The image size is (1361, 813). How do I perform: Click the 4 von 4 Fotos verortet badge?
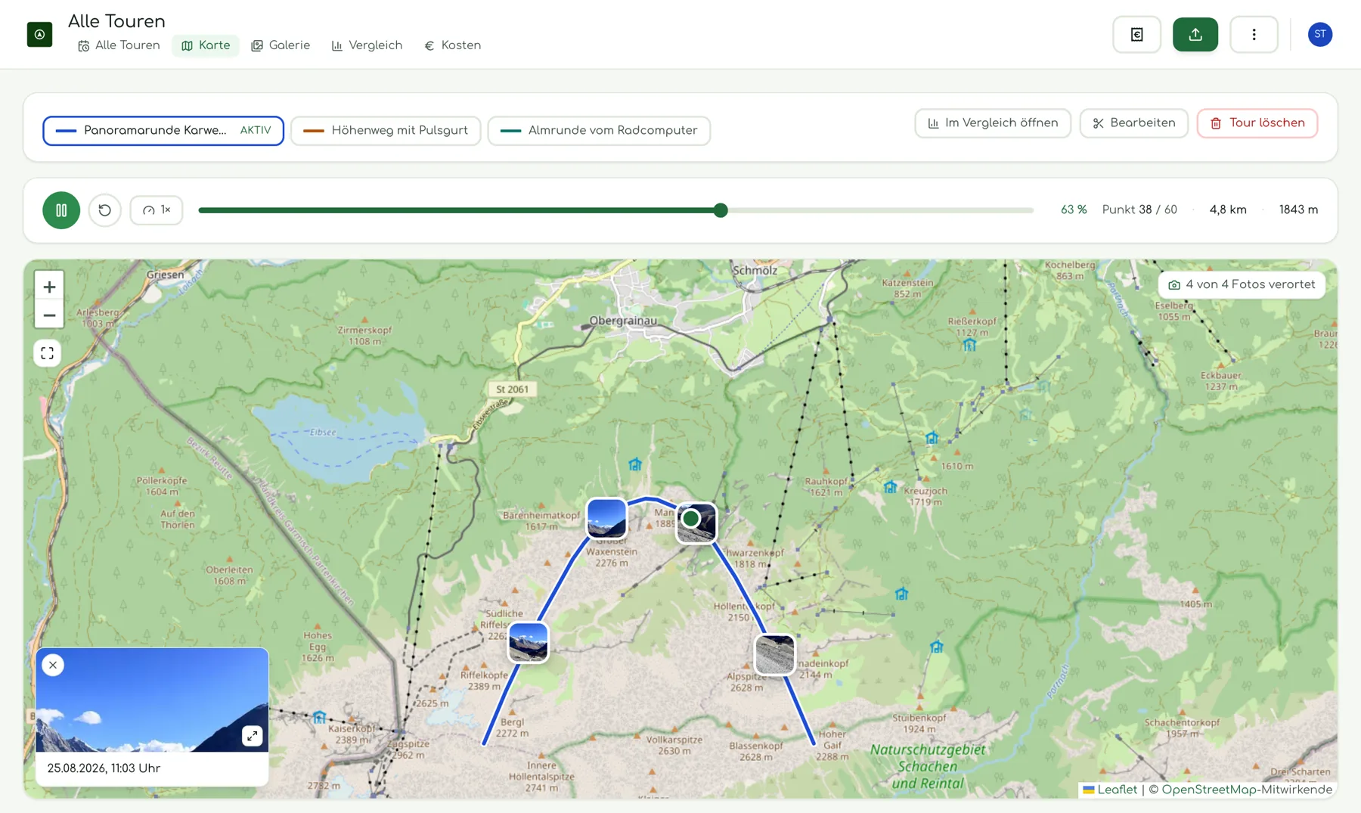coord(1242,285)
